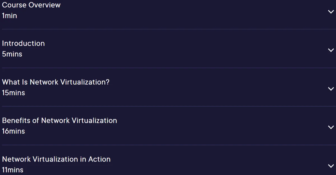Viewport: 336px width, 175px height.
Task: Select Network Virtualization in Action title
Action: (56, 159)
